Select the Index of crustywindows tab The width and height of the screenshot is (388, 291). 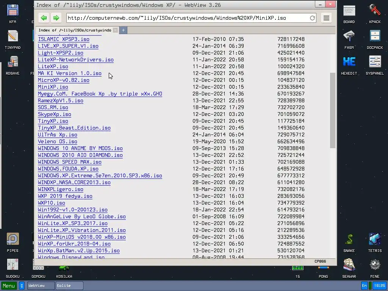click(x=75, y=30)
